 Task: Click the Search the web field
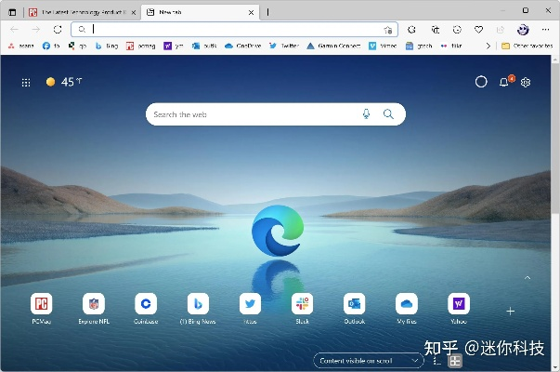[251, 114]
